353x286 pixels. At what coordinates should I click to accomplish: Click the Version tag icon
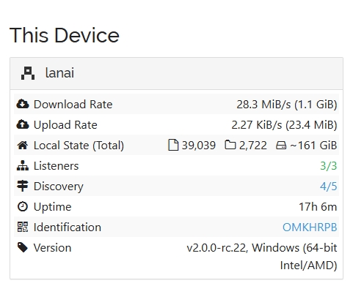23,247
